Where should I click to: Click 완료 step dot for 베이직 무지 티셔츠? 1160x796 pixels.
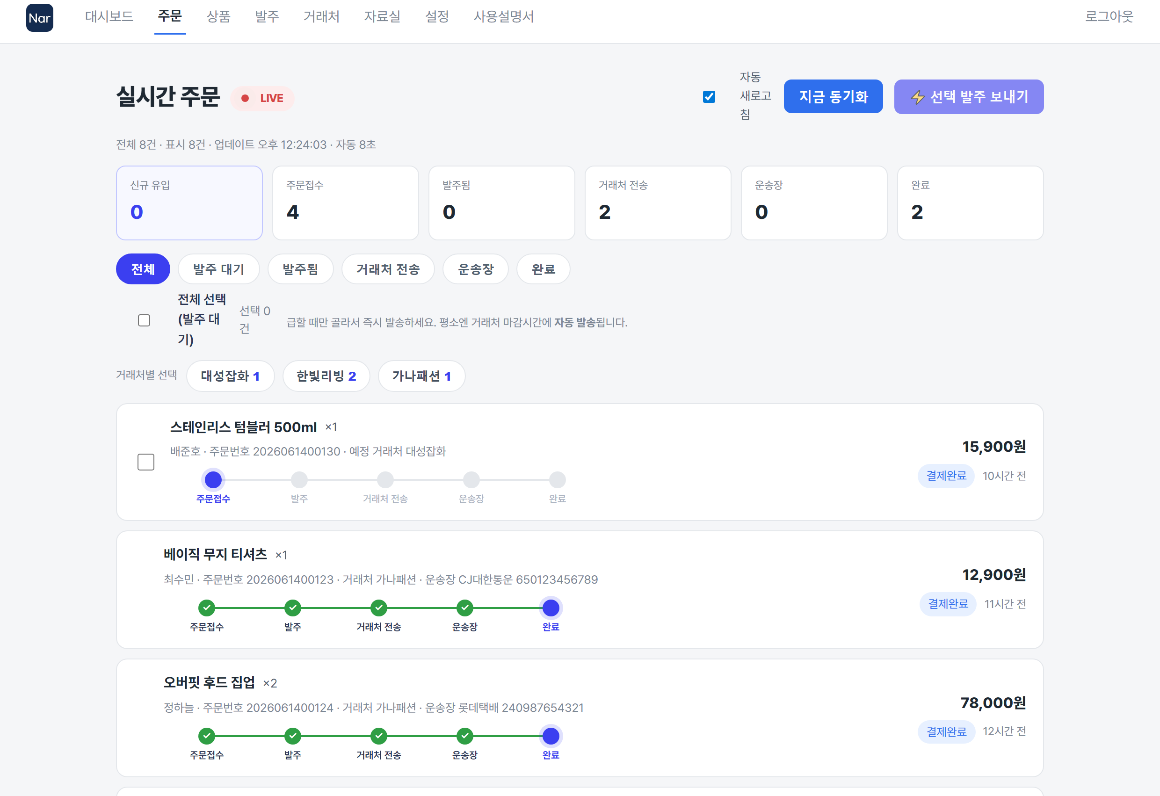tap(551, 608)
